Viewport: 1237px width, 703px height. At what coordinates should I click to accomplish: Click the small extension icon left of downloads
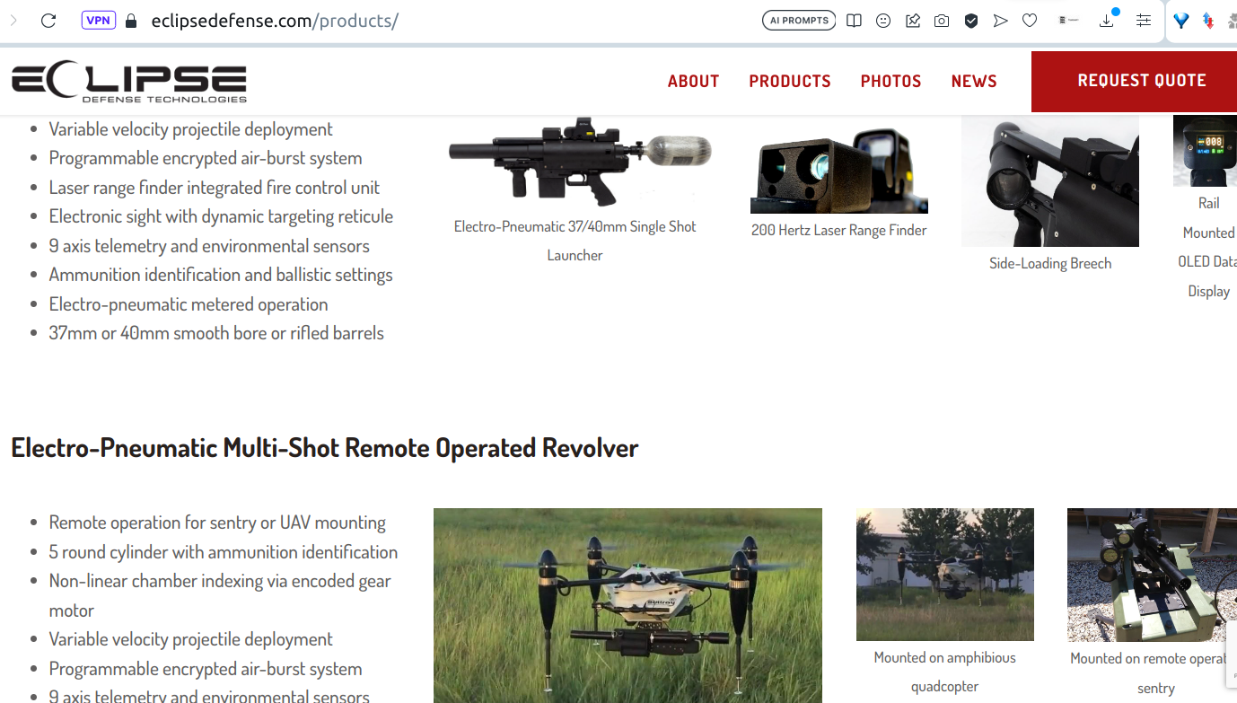click(x=1068, y=21)
